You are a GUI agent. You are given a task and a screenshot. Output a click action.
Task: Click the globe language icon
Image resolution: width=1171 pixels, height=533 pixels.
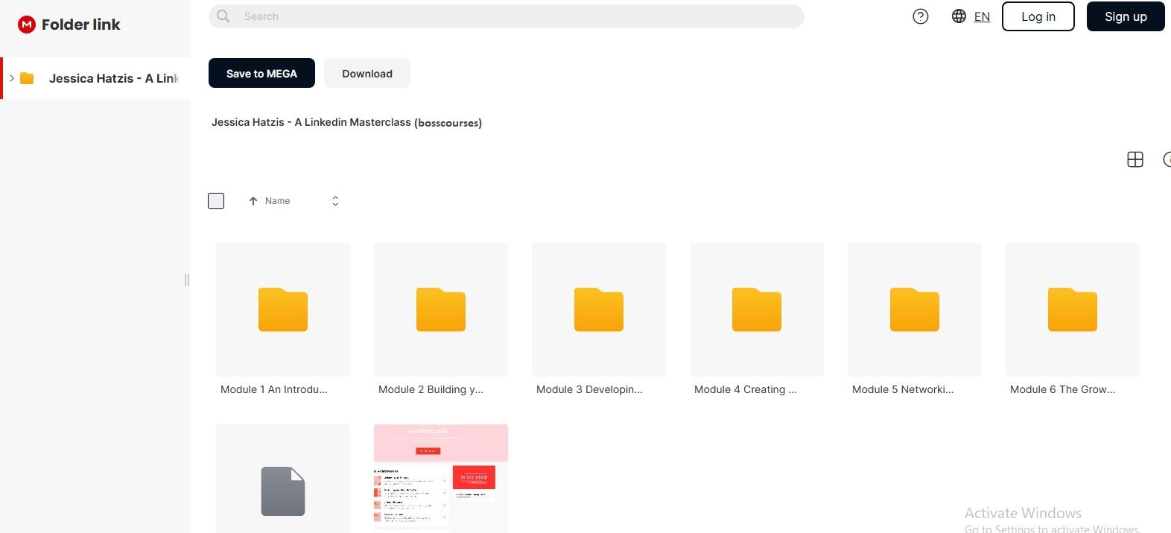tap(959, 16)
